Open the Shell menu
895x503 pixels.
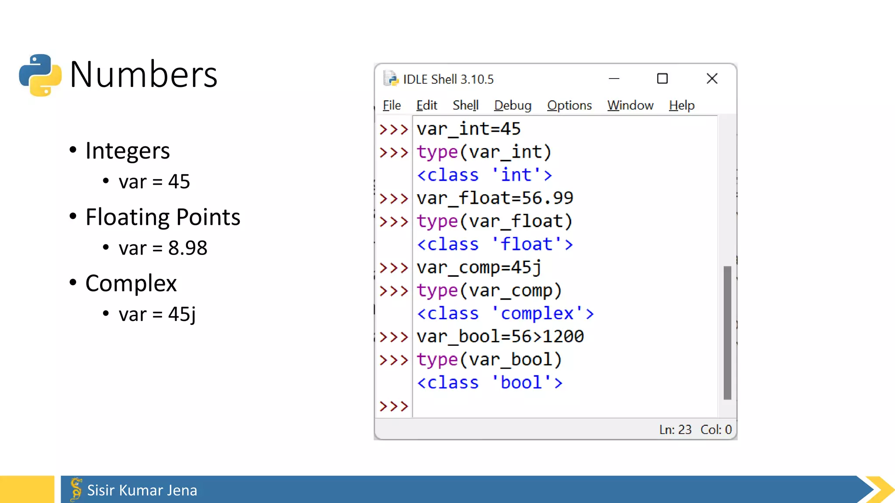coord(465,105)
